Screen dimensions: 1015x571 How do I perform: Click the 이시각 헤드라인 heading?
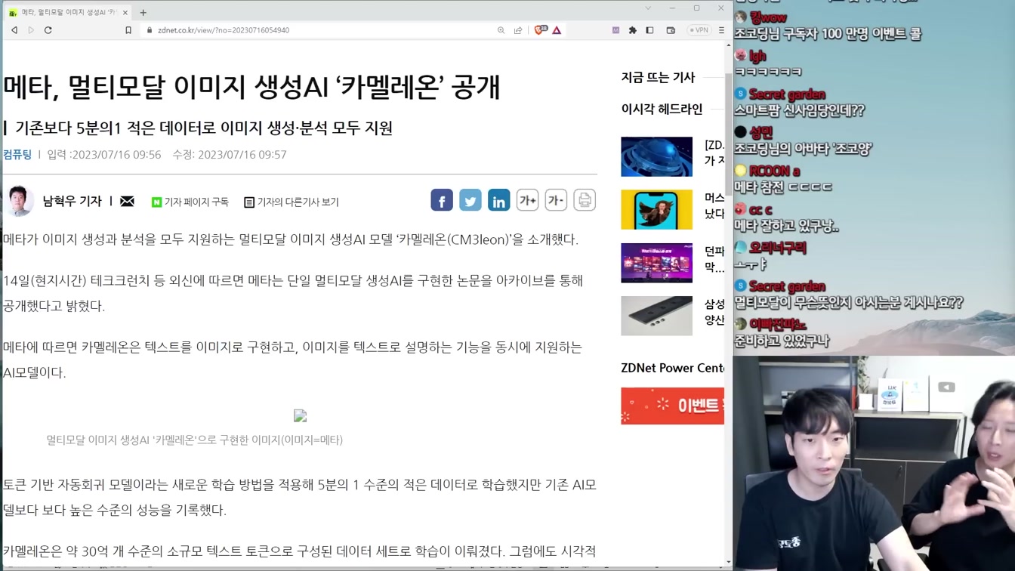click(662, 110)
